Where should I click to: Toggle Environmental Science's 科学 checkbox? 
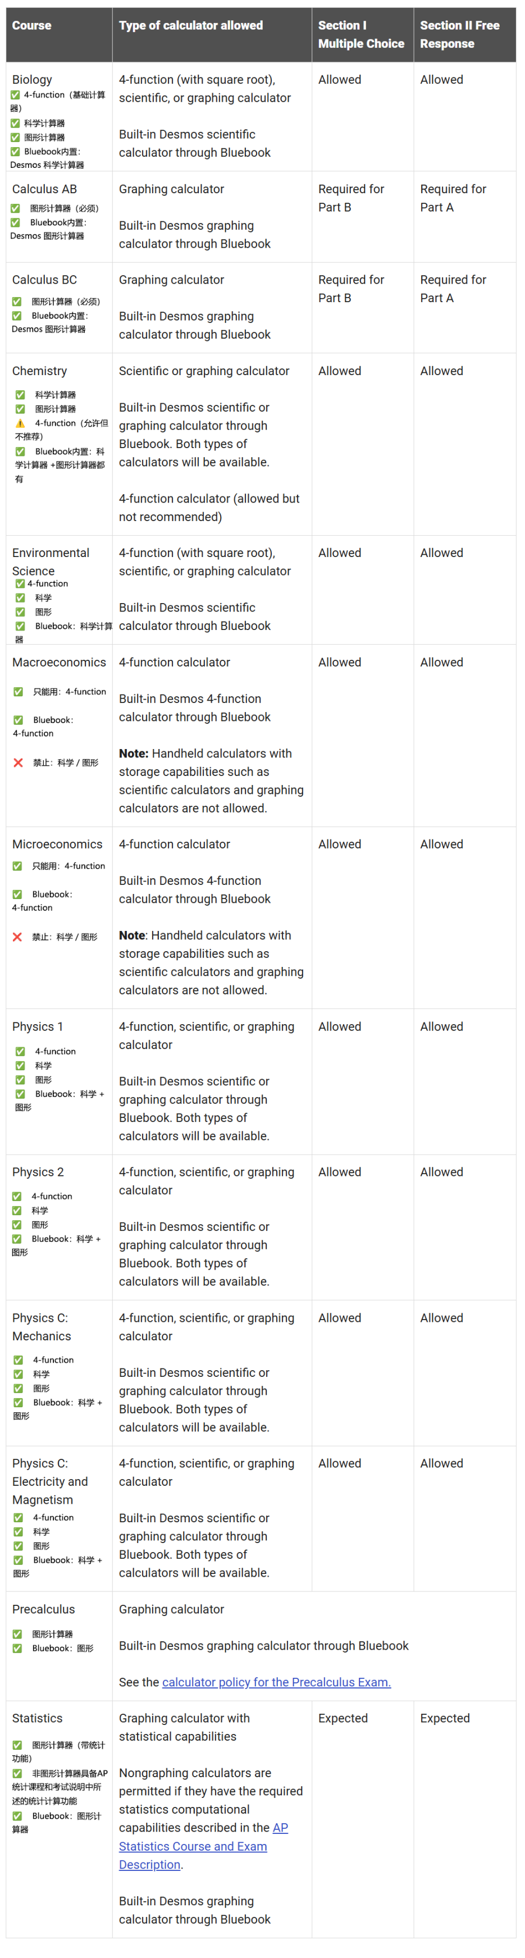pyautogui.click(x=20, y=598)
